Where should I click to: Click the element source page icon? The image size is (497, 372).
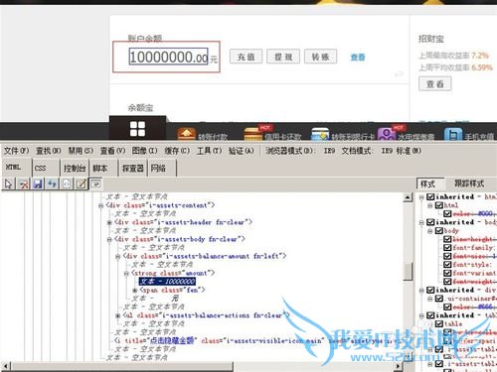point(67,184)
